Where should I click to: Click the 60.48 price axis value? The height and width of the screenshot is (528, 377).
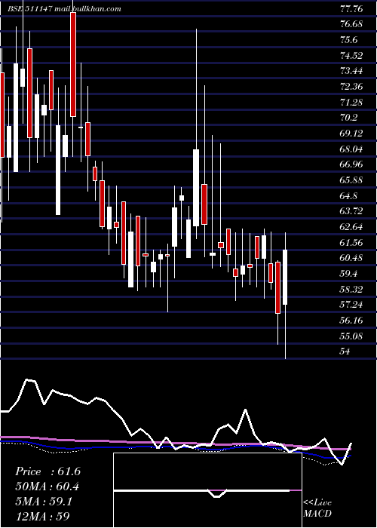(351, 258)
